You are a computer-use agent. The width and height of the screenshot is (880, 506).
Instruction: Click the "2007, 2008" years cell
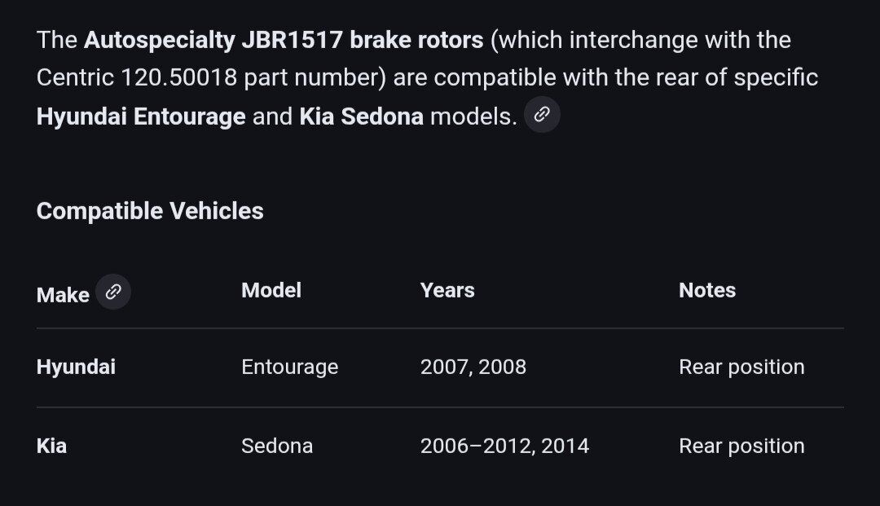(x=473, y=367)
